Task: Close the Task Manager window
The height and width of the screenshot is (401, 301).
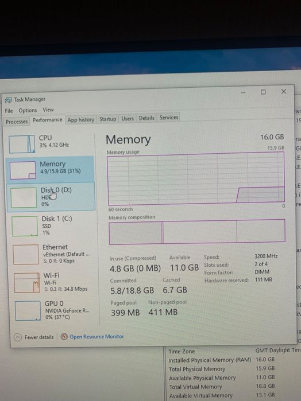Action: 284,92
